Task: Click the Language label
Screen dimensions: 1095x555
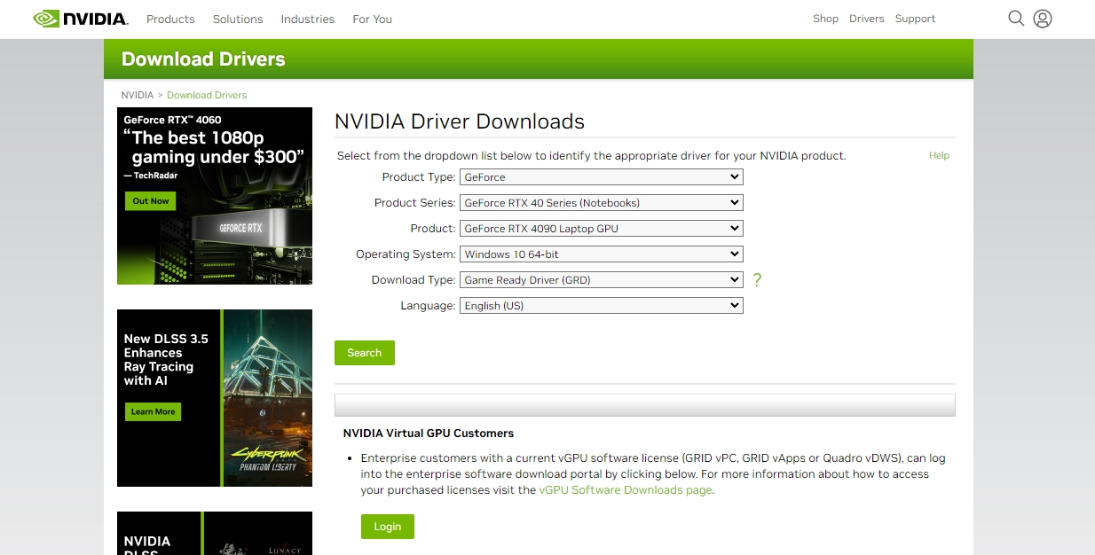Action: pyautogui.click(x=429, y=306)
